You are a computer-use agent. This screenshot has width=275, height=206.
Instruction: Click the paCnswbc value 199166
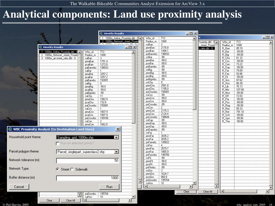(104, 118)
